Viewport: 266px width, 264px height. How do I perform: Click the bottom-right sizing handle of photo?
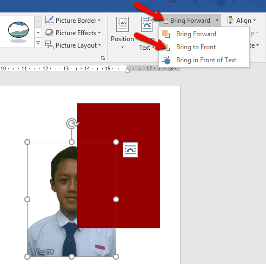(x=116, y=256)
